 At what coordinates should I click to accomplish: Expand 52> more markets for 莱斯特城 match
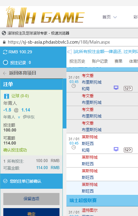coord(128,150)
